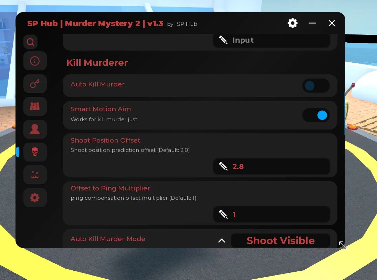Open the white gear settings in title bar
This screenshot has width=377, height=280.
[293, 23]
